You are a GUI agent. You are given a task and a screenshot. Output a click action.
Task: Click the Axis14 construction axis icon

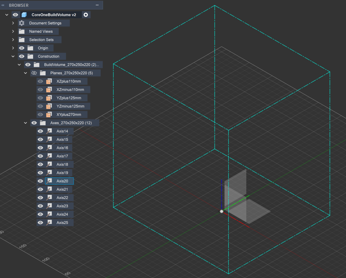pyautogui.click(x=49, y=131)
